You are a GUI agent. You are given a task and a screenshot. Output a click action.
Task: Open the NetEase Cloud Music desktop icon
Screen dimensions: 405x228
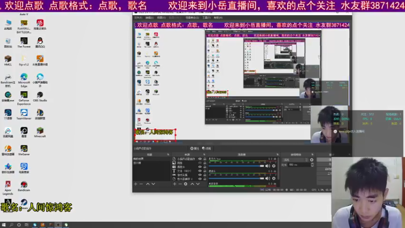coord(40,25)
